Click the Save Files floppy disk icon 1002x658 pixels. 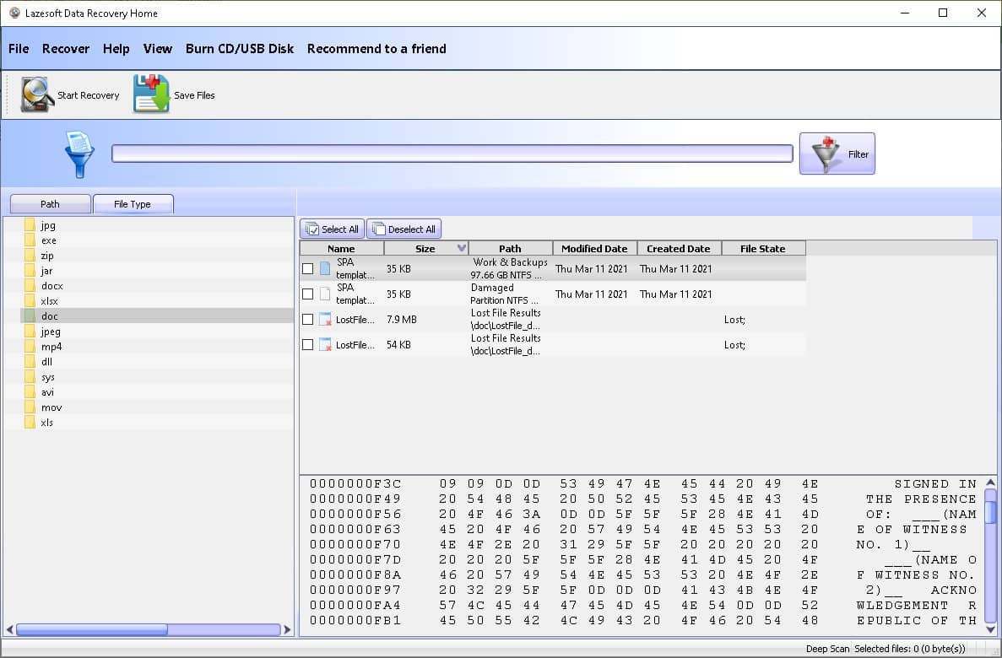pos(151,94)
